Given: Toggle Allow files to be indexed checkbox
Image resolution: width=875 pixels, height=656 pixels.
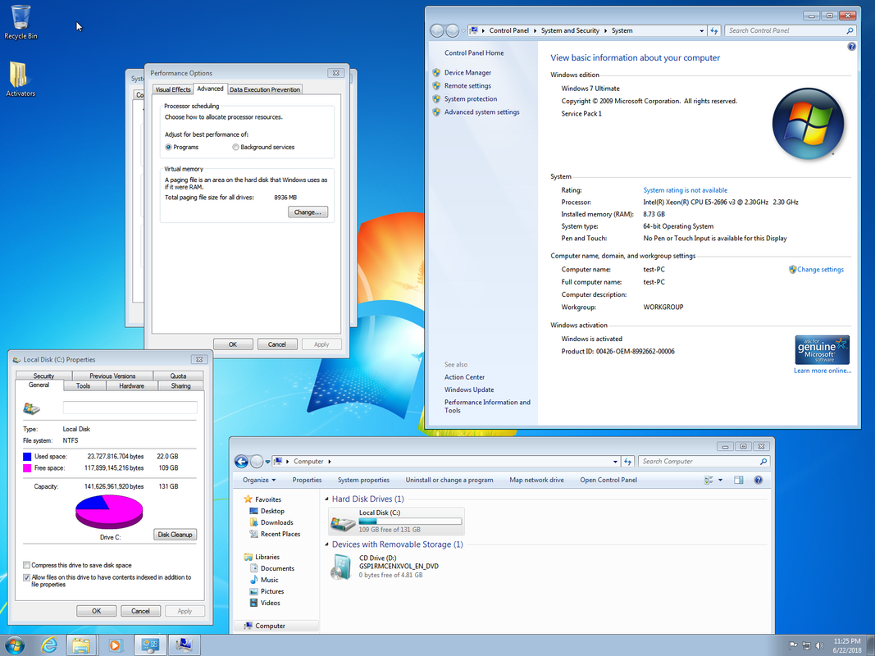Looking at the screenshot, I should click(26, 577).
